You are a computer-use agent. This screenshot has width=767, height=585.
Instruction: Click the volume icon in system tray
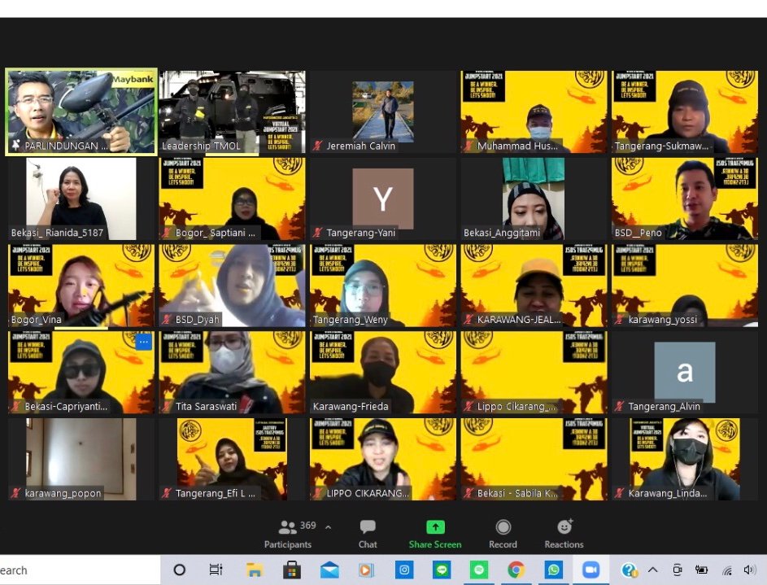749,570
